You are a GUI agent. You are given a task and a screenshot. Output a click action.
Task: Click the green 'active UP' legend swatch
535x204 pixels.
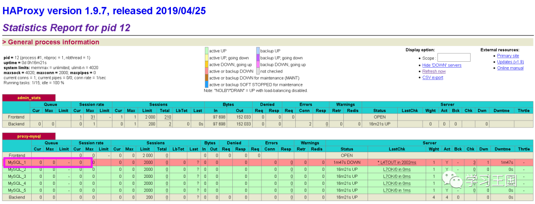tap(207, 51)
